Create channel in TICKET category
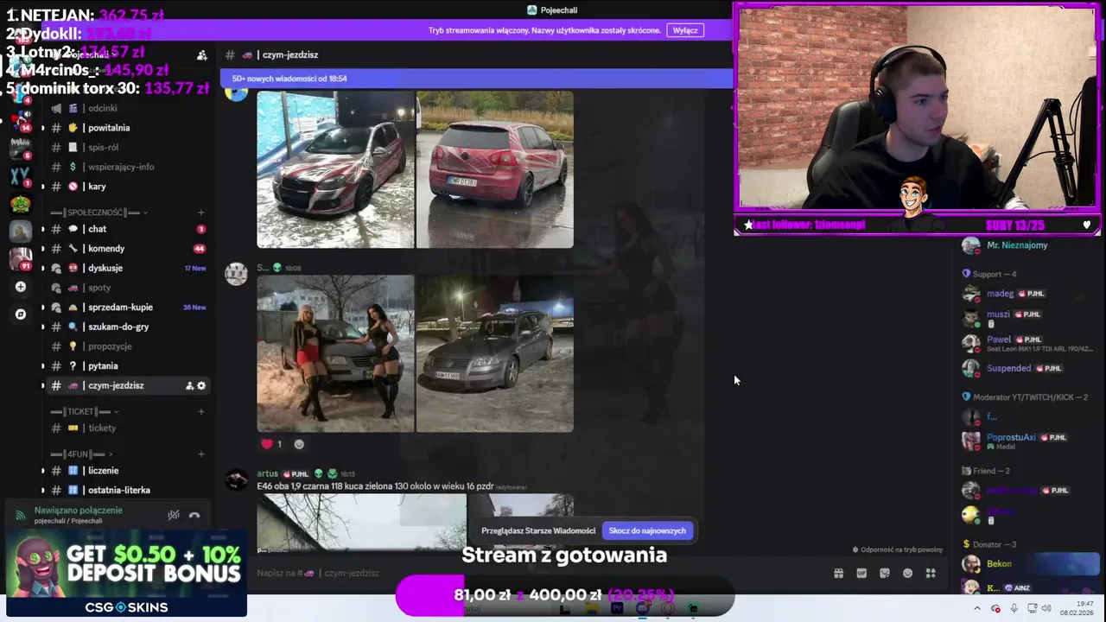 (x=201, y=411)
